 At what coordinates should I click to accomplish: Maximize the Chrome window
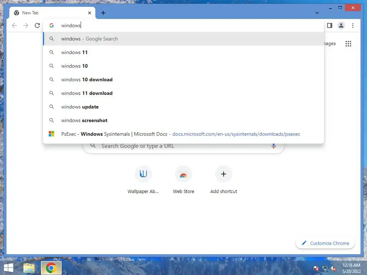[340, 8]
